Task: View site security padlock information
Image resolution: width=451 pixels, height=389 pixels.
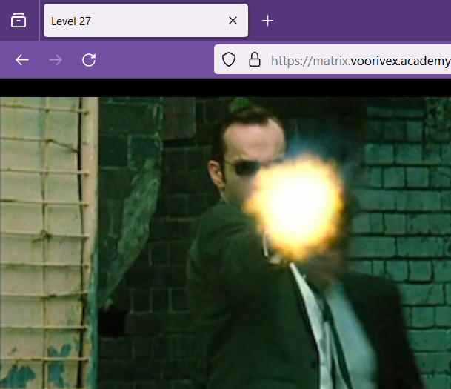Action: pos(255,59)
